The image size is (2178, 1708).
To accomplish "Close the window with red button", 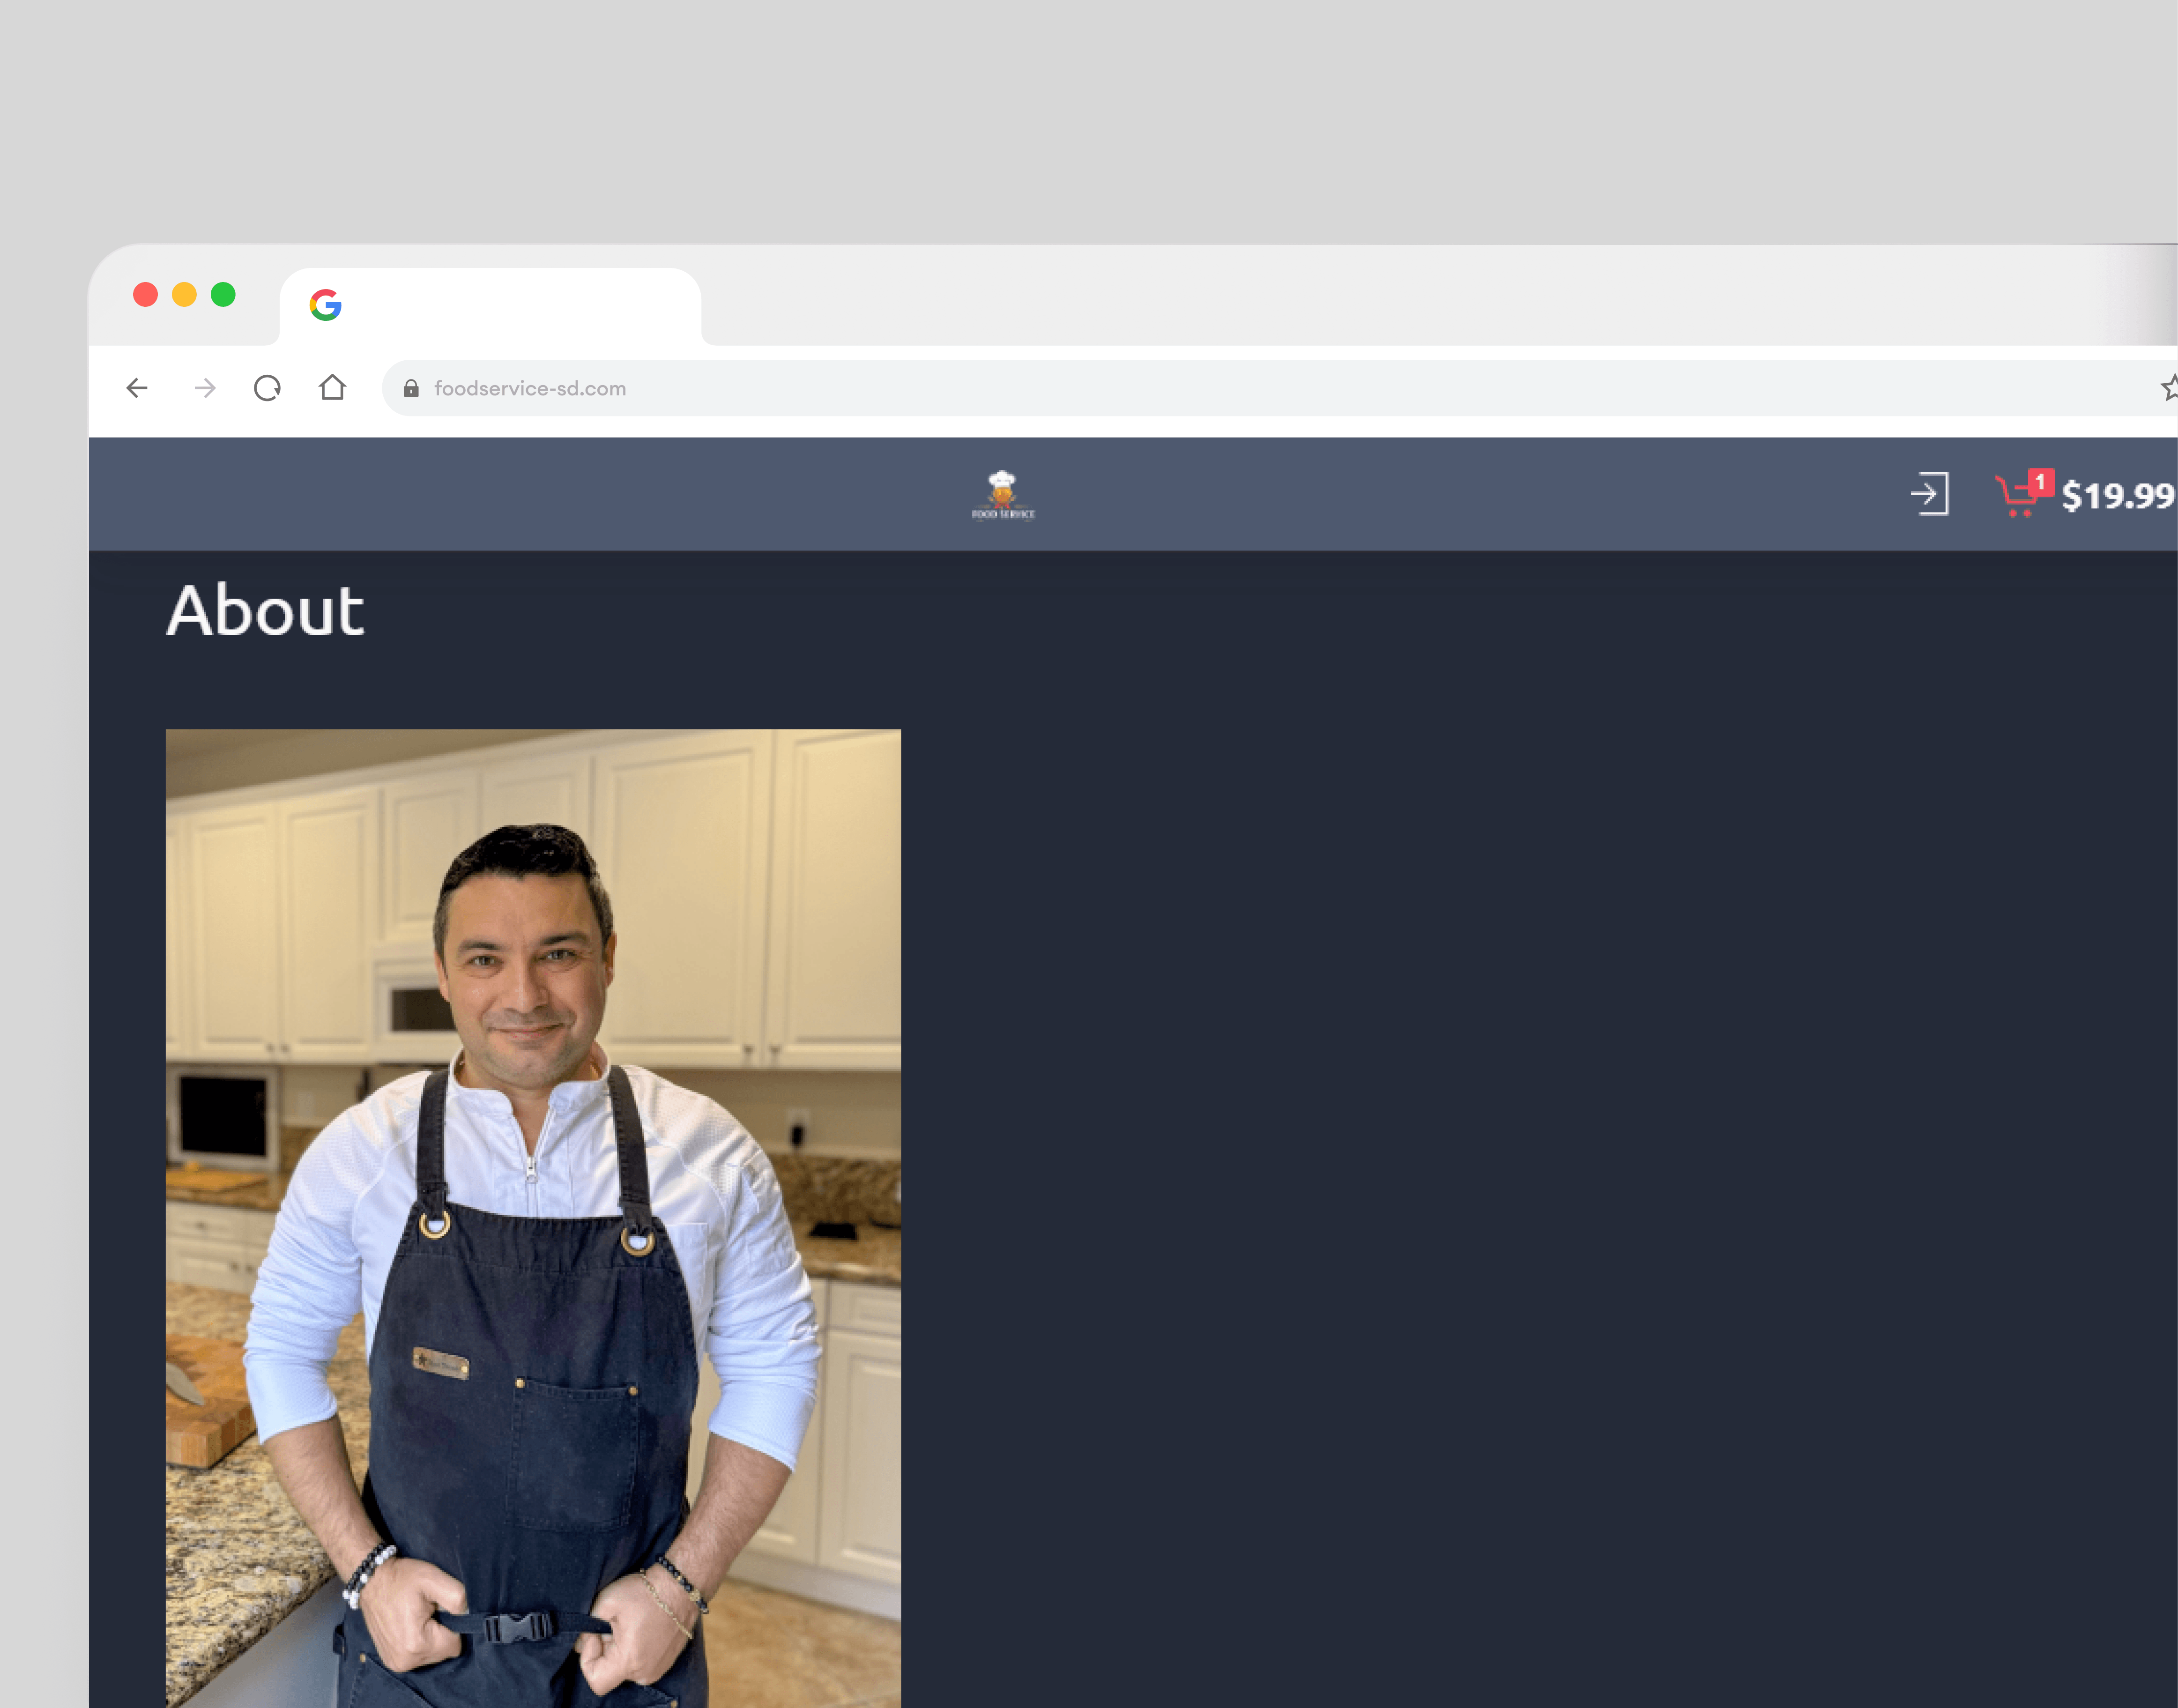I will tap(146, 295).
